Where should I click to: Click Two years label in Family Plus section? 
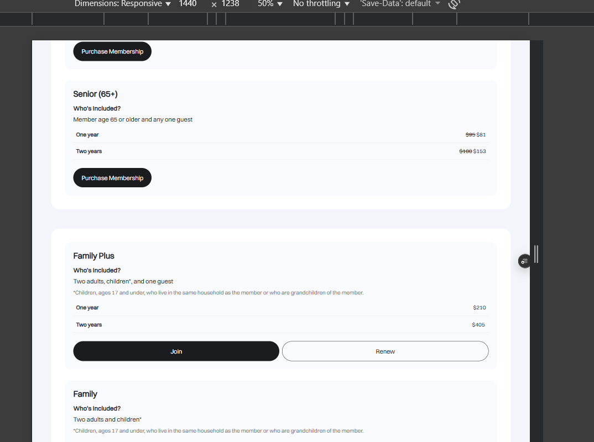tap(88, 325)
